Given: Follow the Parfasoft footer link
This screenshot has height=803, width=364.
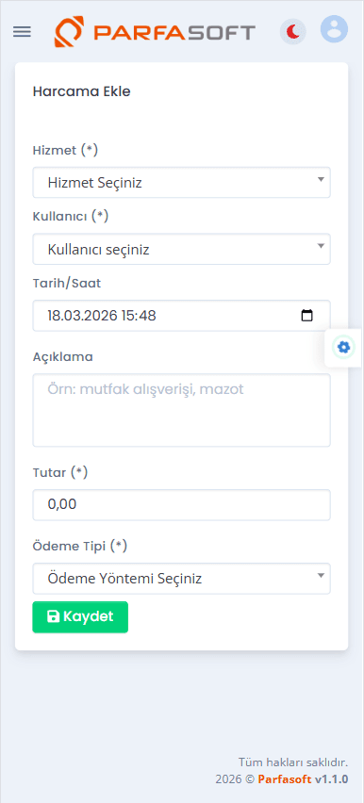Looking at the screenshot, I should (285, 779).
